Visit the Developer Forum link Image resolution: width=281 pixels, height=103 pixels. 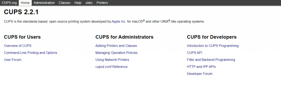click(200, 74)
